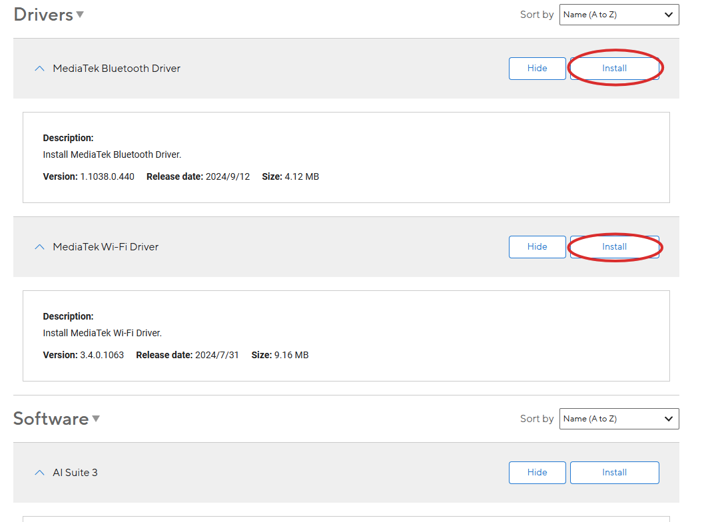Screen dimensions: 710x522
Task: Click Bluetooth version 1.1038.0.440 text
Action: 107,176
